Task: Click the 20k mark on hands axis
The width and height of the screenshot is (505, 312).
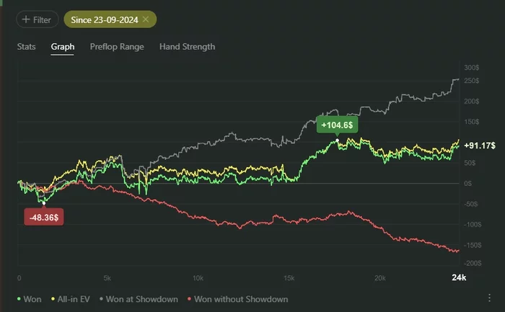Action: [x=377, y=278]
